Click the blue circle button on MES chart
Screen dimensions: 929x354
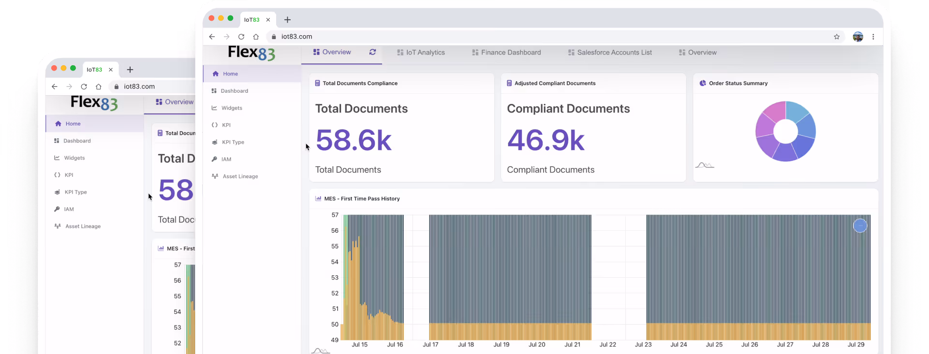coord(860,226)
